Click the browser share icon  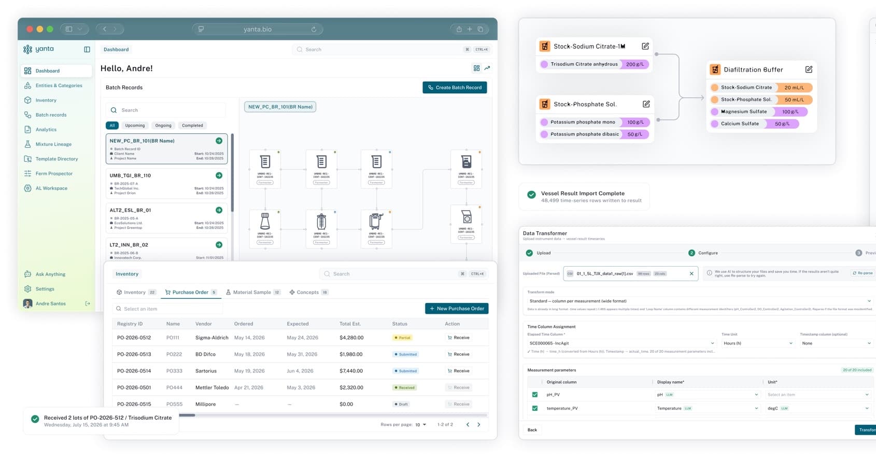(x=459, y=29)
